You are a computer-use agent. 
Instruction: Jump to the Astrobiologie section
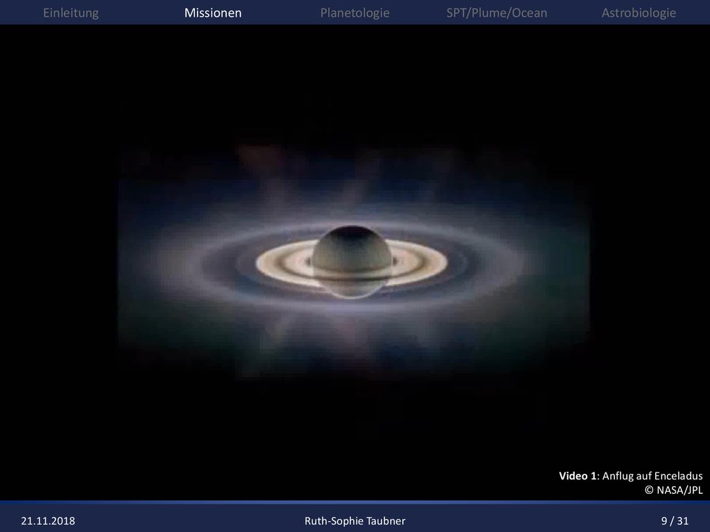tap(639, 12)
